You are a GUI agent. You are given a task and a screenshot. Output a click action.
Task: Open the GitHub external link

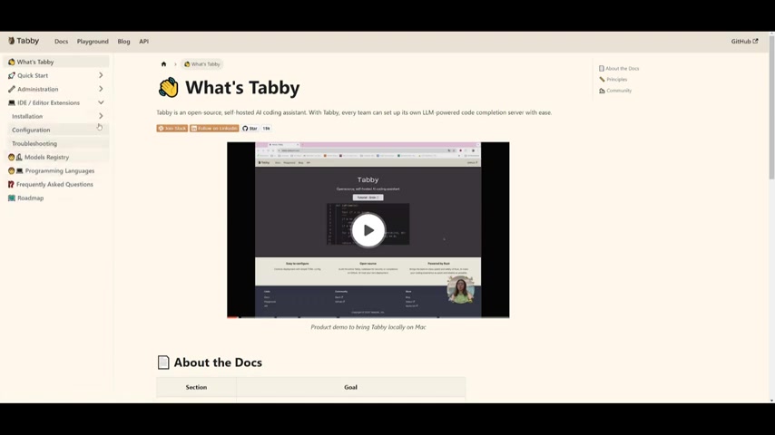(x=744, y=42)
